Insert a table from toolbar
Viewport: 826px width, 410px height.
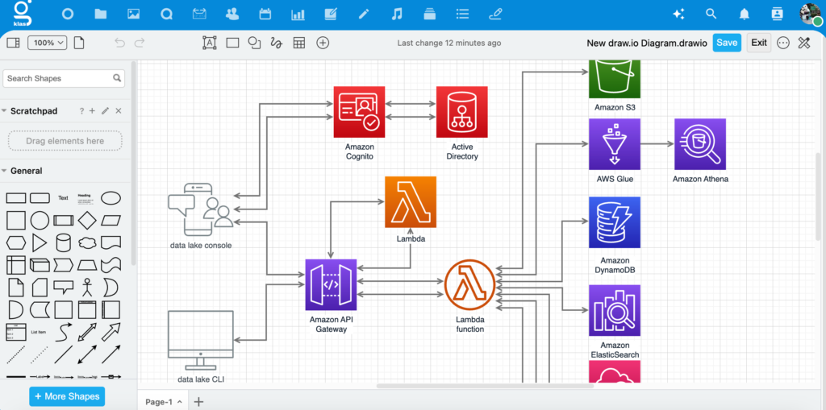[x=299, y=43]
